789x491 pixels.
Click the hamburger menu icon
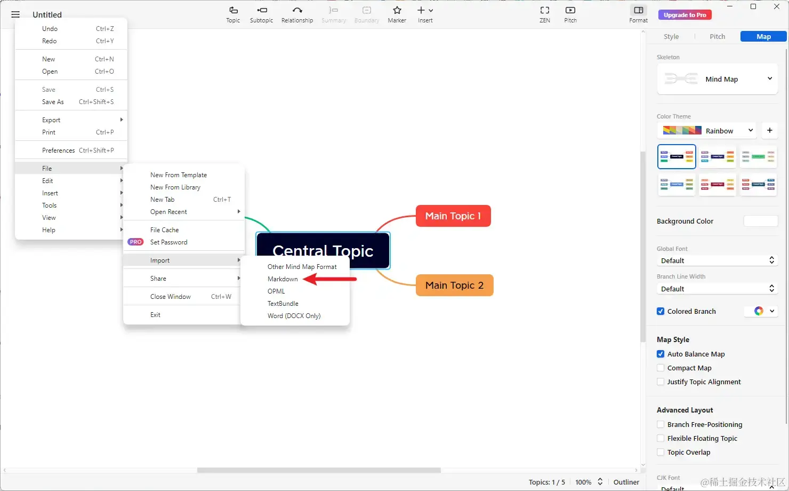[15, 14]
